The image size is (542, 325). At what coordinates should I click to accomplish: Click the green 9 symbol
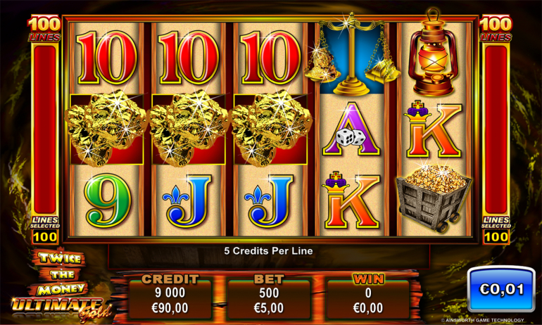(x=108, y=200)
